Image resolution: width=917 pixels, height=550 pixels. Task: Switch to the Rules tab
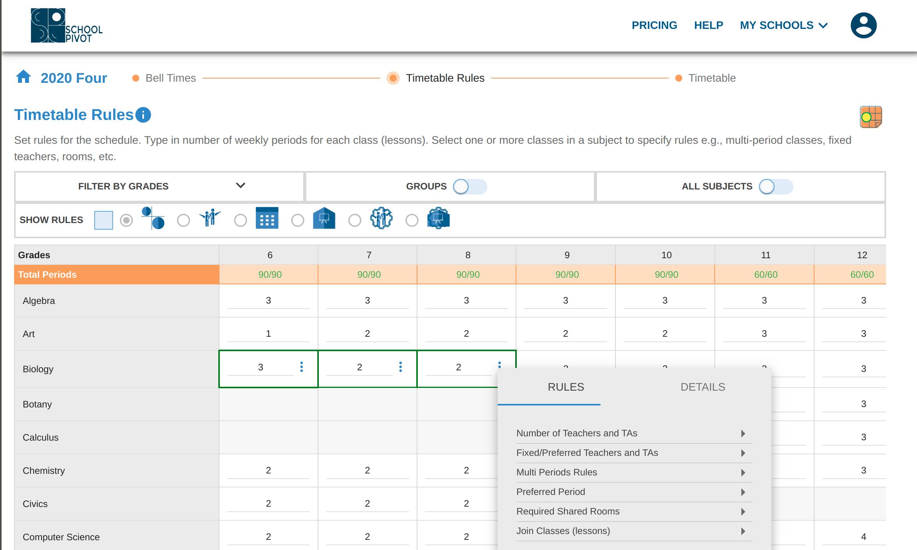point(566,387)
